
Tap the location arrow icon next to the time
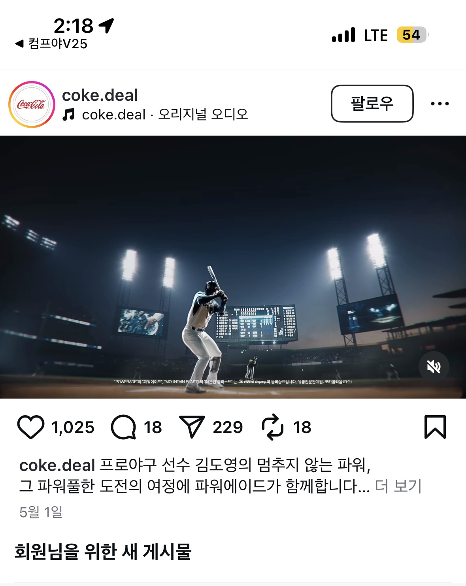click(106, 26)
